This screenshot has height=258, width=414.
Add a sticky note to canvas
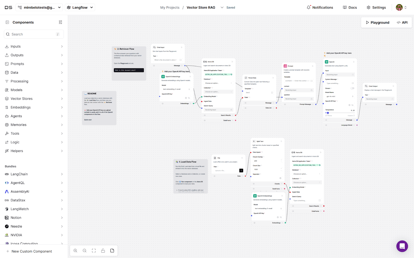[112, 251]
